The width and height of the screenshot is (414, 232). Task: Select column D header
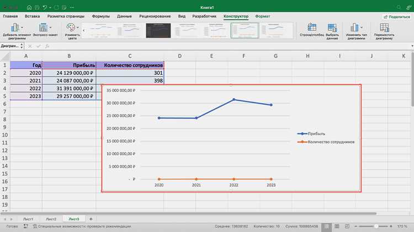coord(179,56)
